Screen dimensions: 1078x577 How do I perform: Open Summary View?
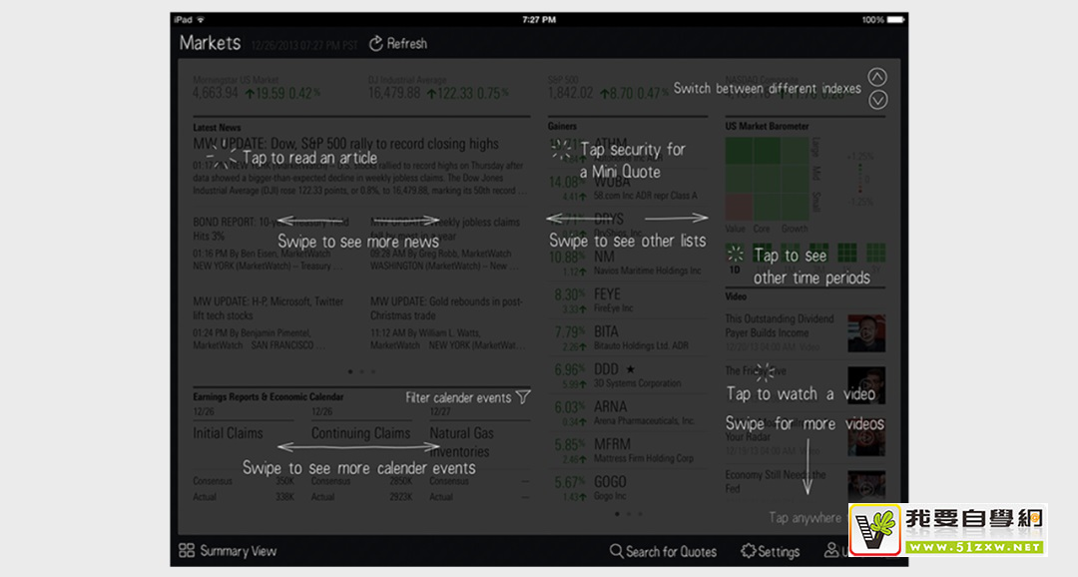[228, 551]
